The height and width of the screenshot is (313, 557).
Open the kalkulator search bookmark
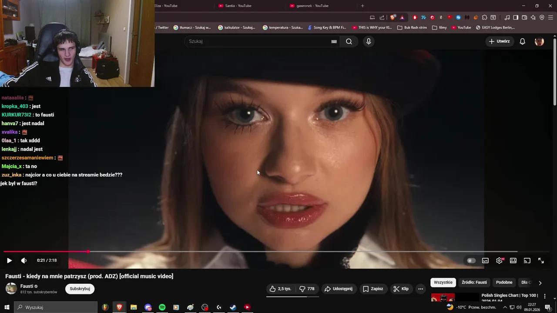(237, 27)
